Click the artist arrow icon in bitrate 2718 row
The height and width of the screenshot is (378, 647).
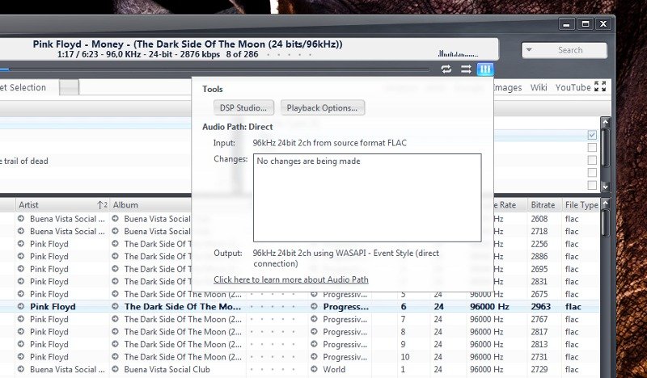[21, 231]
